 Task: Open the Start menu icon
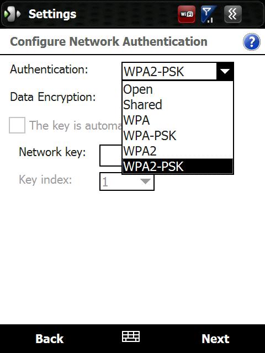click(x=12, y=14)
